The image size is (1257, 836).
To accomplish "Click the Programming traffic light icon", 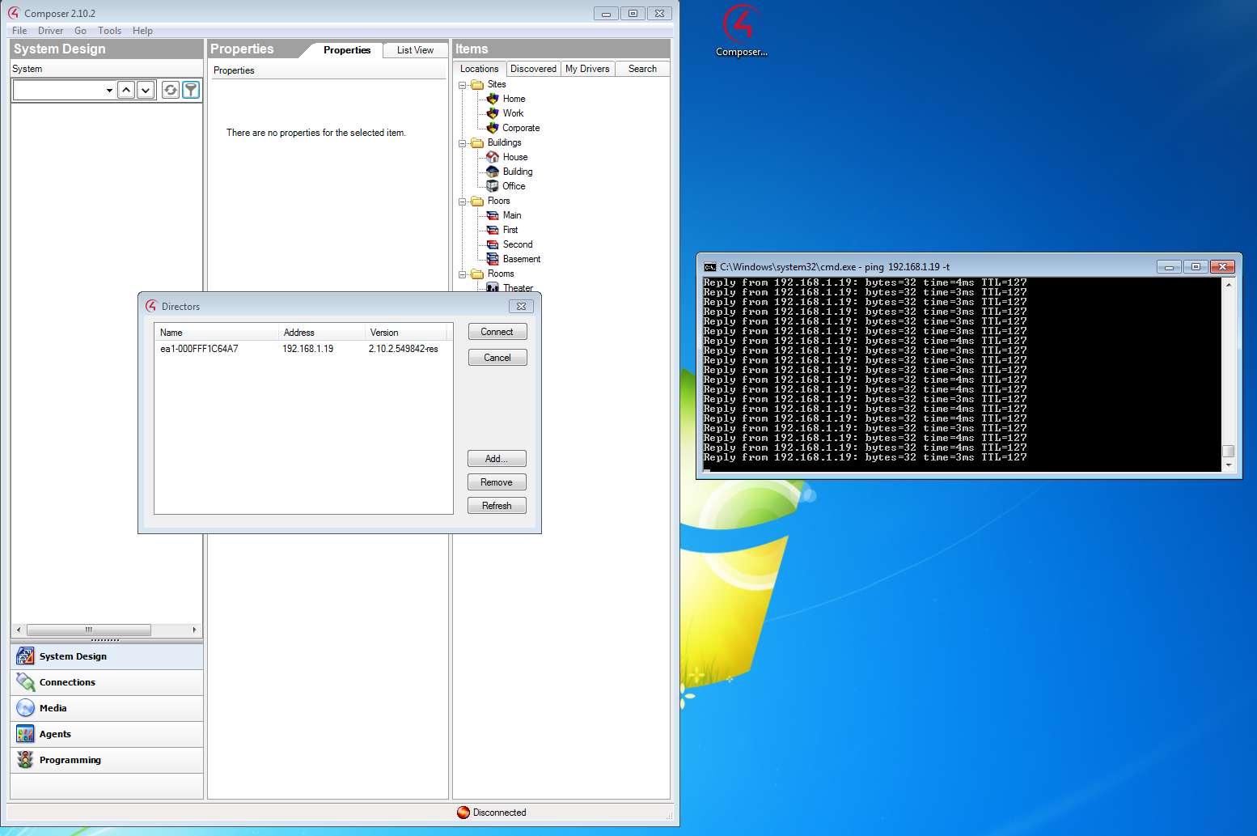I will 25,760.
